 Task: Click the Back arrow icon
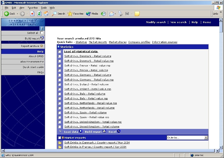7,14
